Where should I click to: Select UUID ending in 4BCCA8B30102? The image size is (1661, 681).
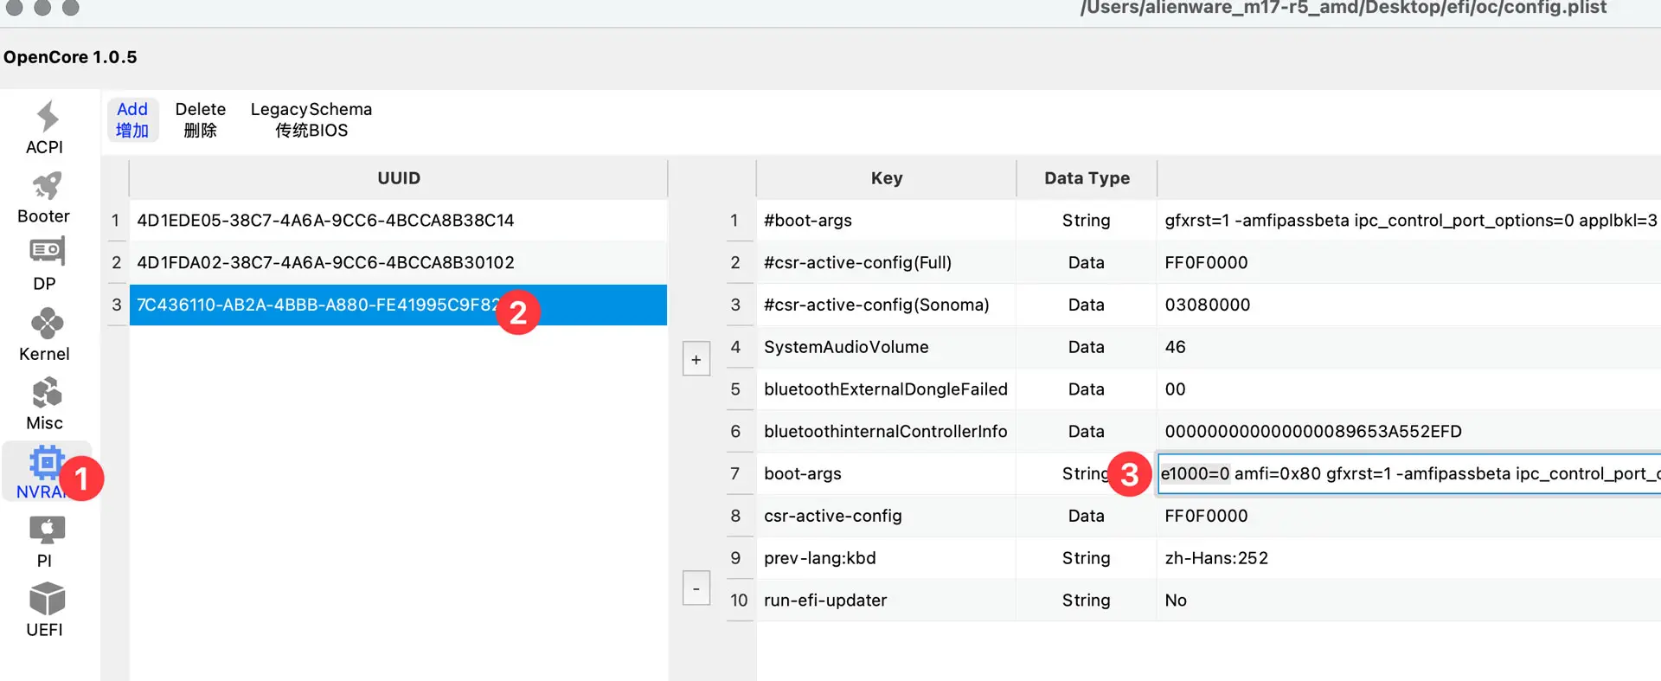click(325, 262)
